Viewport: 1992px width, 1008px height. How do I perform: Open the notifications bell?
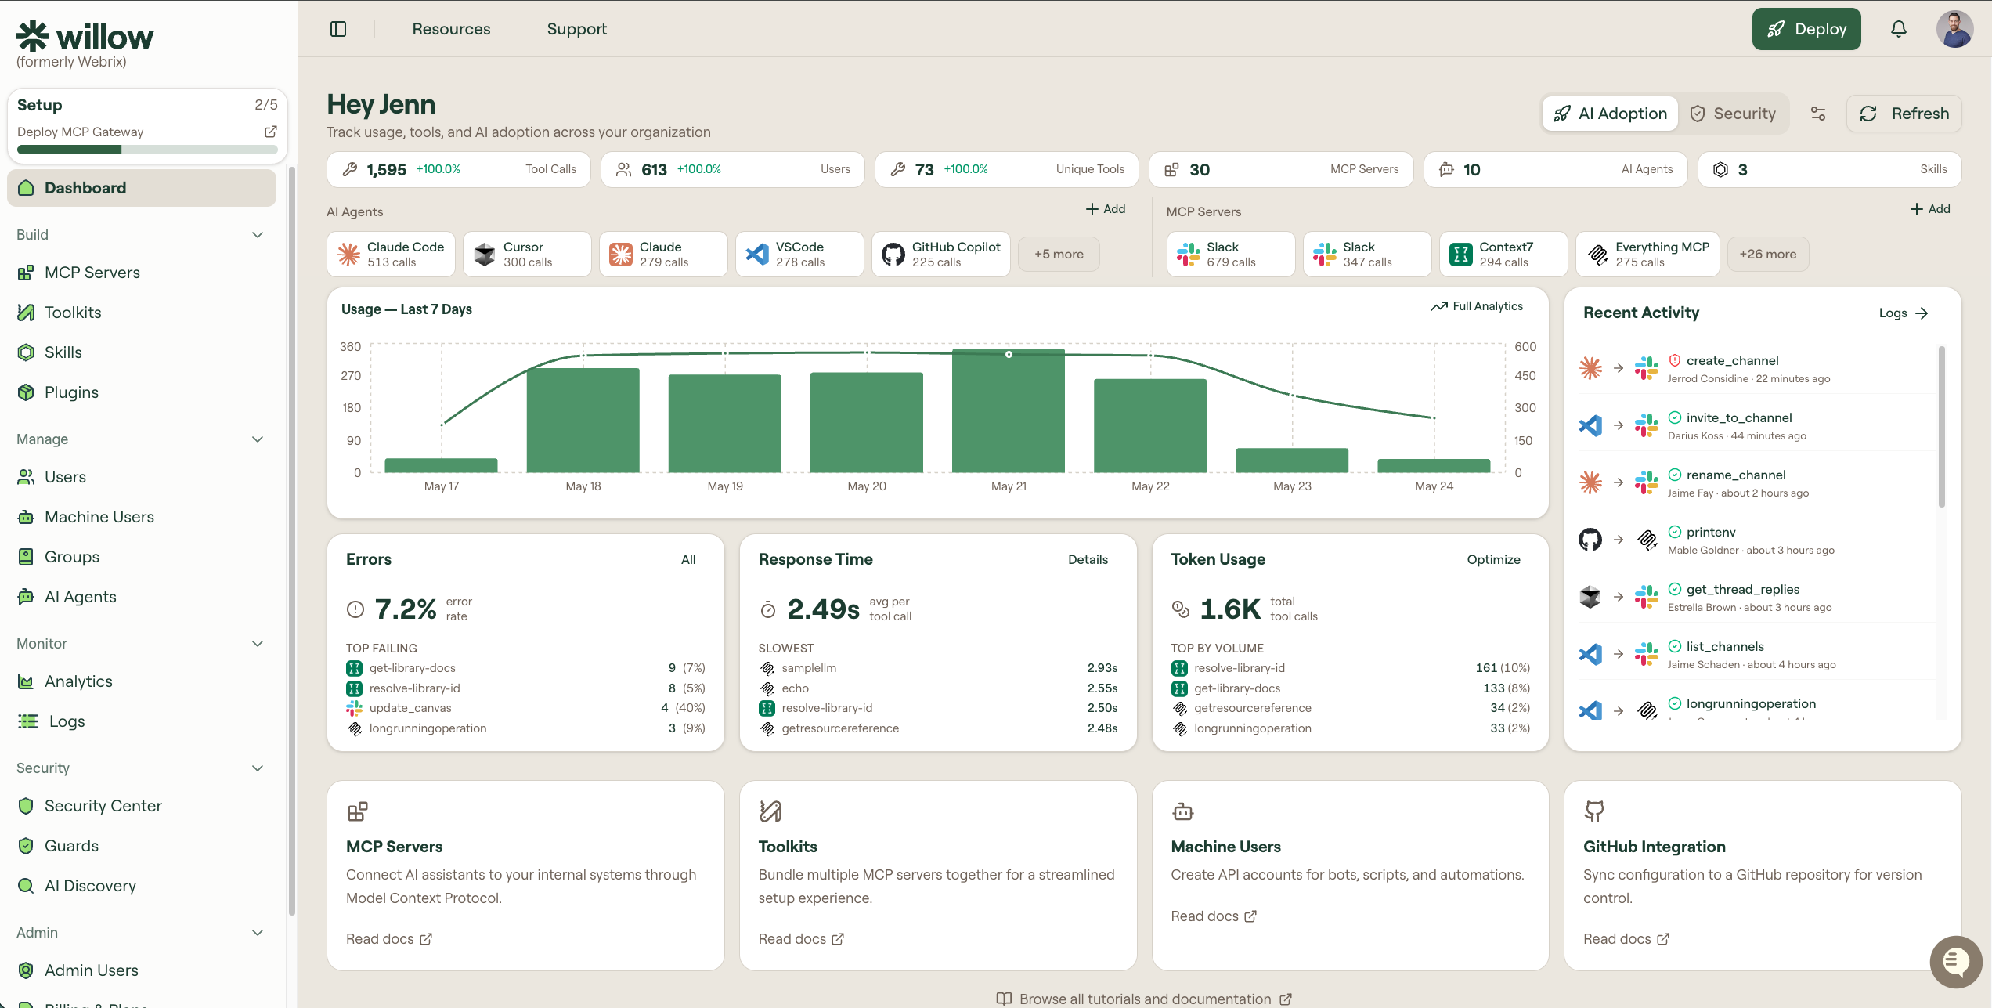pos(1898,29)
